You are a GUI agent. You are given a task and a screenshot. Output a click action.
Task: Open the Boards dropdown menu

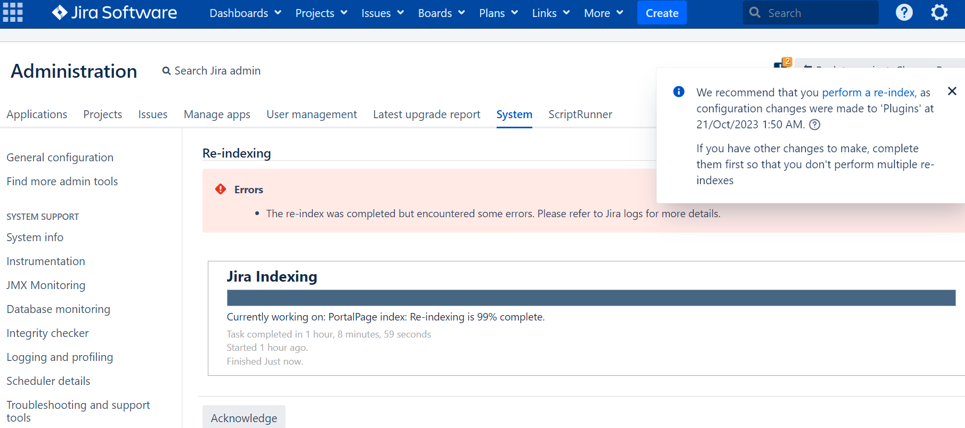pos(441,13)
